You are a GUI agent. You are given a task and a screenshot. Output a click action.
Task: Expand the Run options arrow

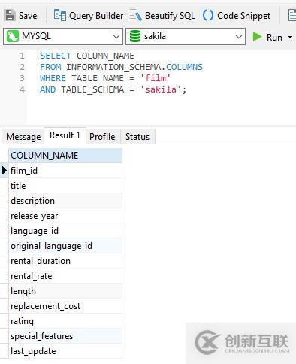pyautogui.click(x=290, y=38)
